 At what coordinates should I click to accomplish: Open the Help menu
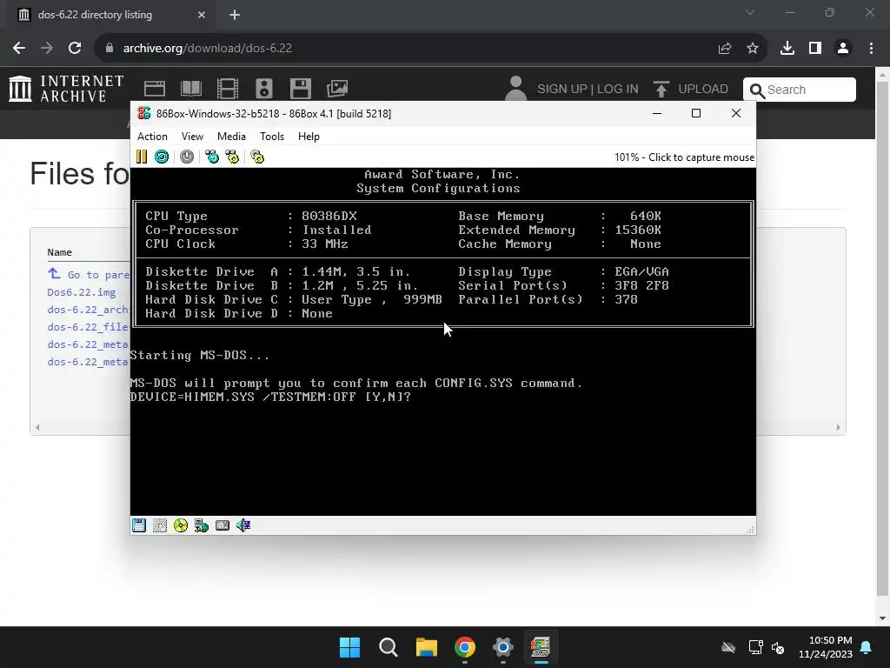click(x=309, y=137)
